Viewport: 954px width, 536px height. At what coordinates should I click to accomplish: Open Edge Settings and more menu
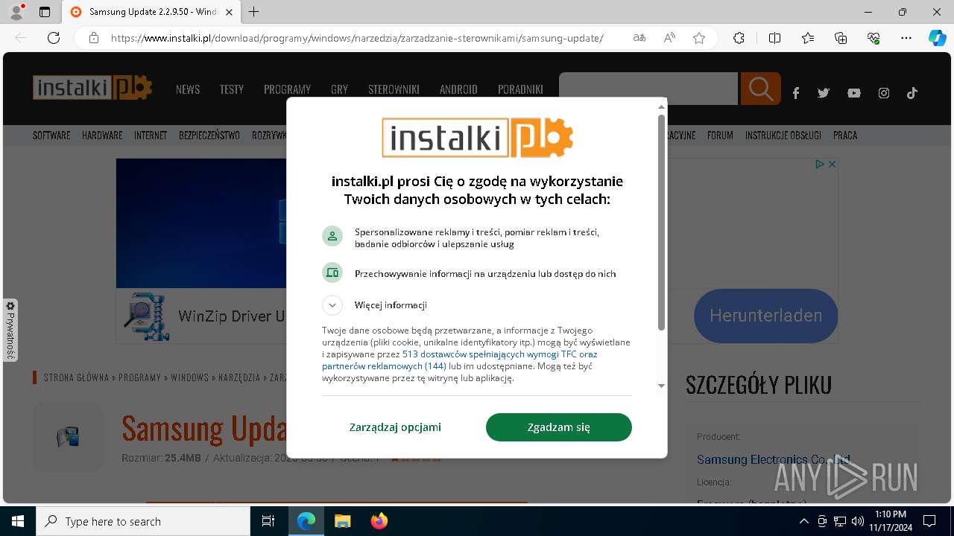click(x=906, y=38)
